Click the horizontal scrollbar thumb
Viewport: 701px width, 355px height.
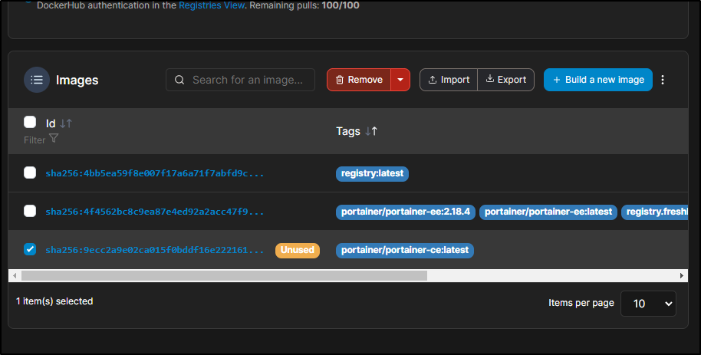[x=224, y=275]
